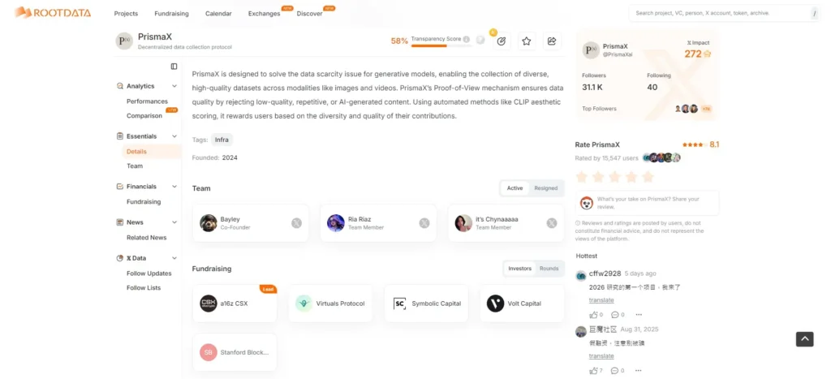
Task: Collapse the Analytics sidebar section
Action: 174,86
